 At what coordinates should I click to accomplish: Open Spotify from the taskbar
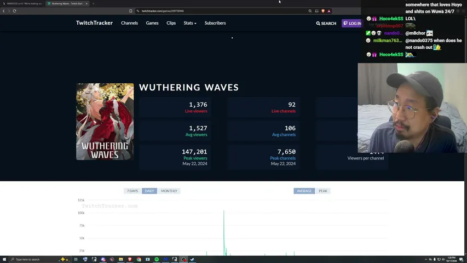[x=157, y=259]
